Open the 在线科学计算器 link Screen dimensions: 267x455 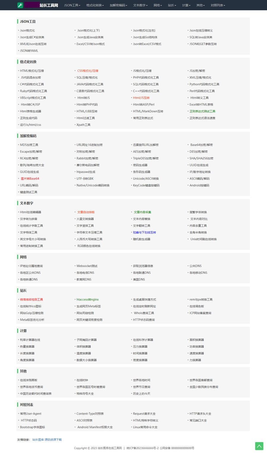[x=143, y=340]
